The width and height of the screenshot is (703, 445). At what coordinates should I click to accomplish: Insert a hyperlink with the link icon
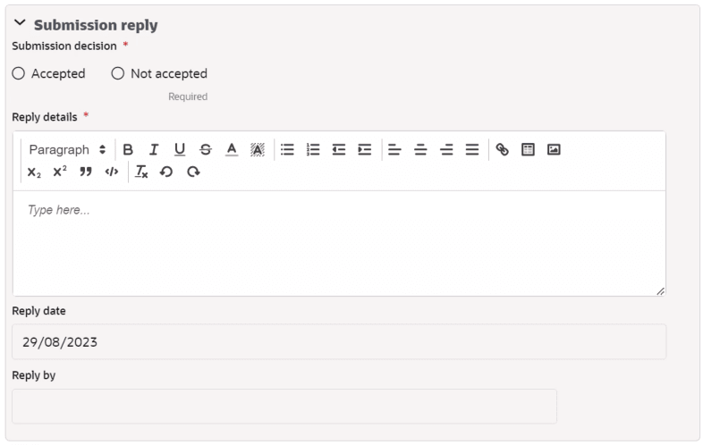(502, 149)
